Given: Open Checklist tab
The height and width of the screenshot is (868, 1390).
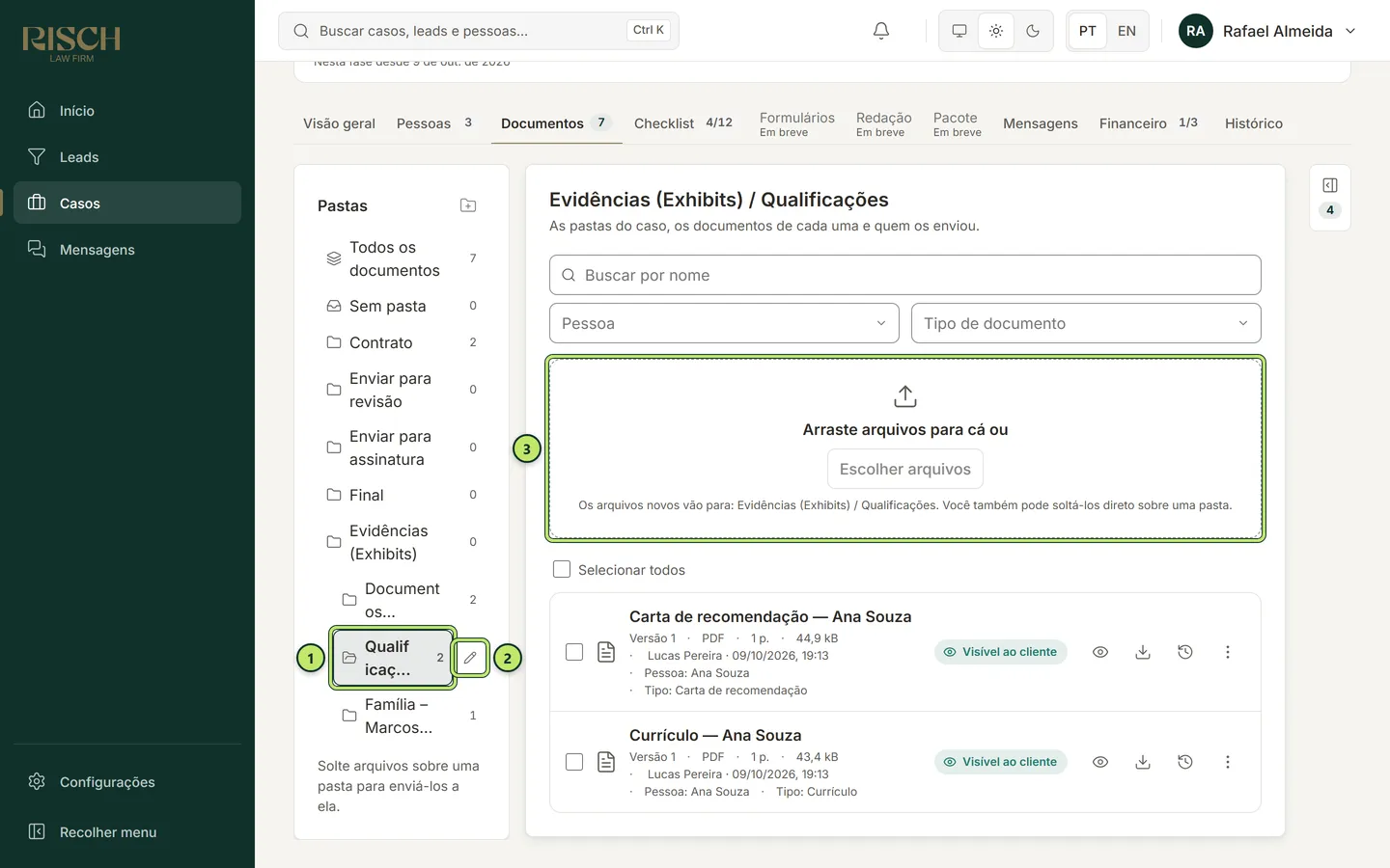Looking at the screenshot, I should pos(683,123).
